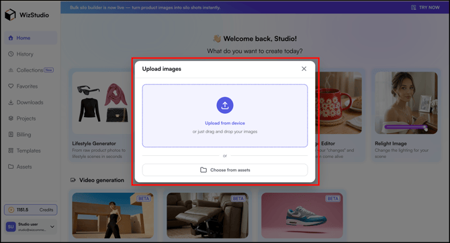Click the 1151.5 Credits button
This screenshot has height=243, width=450.
31,210
